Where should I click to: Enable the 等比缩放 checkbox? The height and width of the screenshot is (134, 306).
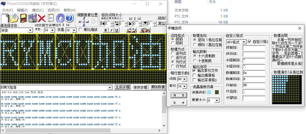coord(81,30)
